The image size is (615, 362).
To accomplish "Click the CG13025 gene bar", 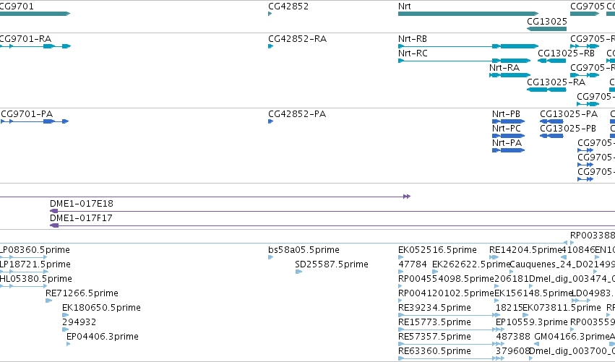I will (x=547, y=29).
